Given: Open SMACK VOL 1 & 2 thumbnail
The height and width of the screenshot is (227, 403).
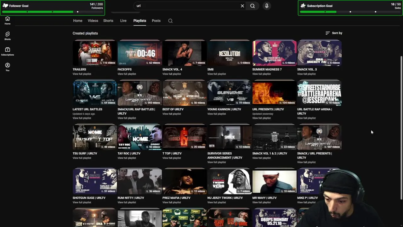Looking at the screenshot, I should pos(275,137).
